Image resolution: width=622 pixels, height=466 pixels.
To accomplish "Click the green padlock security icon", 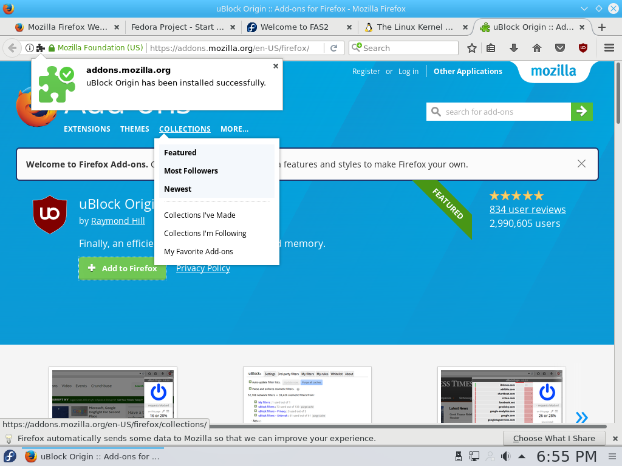I will click(52, 48).
